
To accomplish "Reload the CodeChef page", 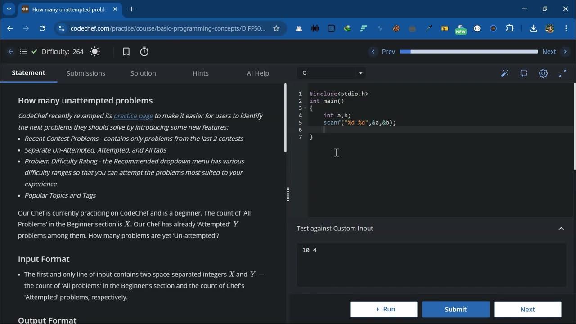I will coord(42,28).
